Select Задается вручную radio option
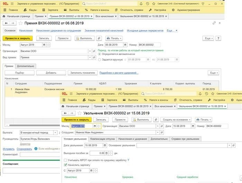 click(x=100, y=60)
